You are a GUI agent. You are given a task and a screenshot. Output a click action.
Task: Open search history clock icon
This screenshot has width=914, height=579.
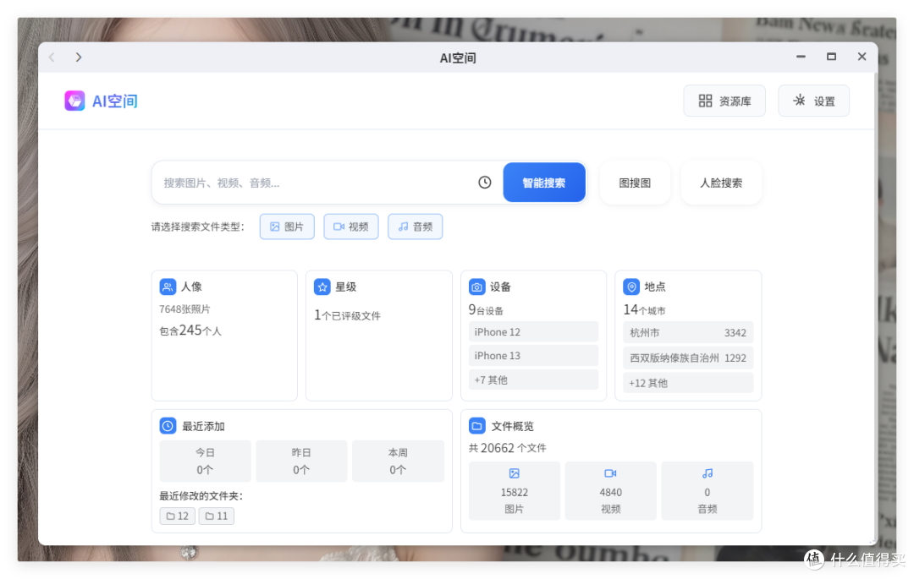point(484,183)
